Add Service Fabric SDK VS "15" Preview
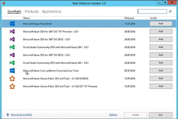 click(x=161, y=86)
